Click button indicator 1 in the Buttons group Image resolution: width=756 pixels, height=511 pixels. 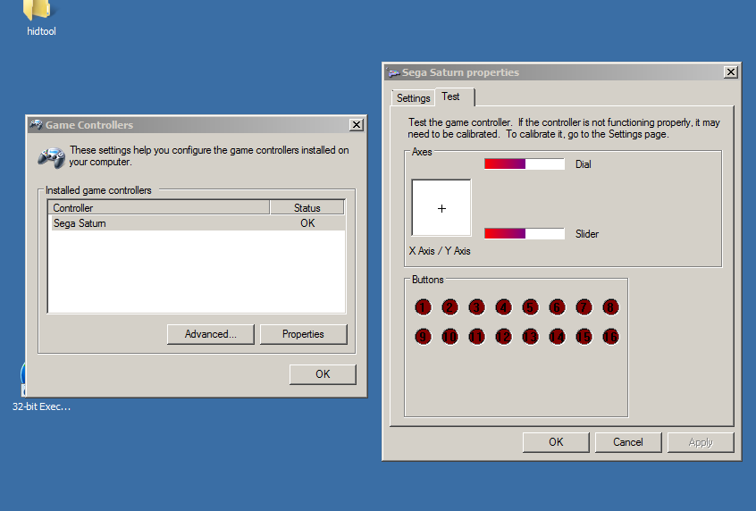coord(423,307)
